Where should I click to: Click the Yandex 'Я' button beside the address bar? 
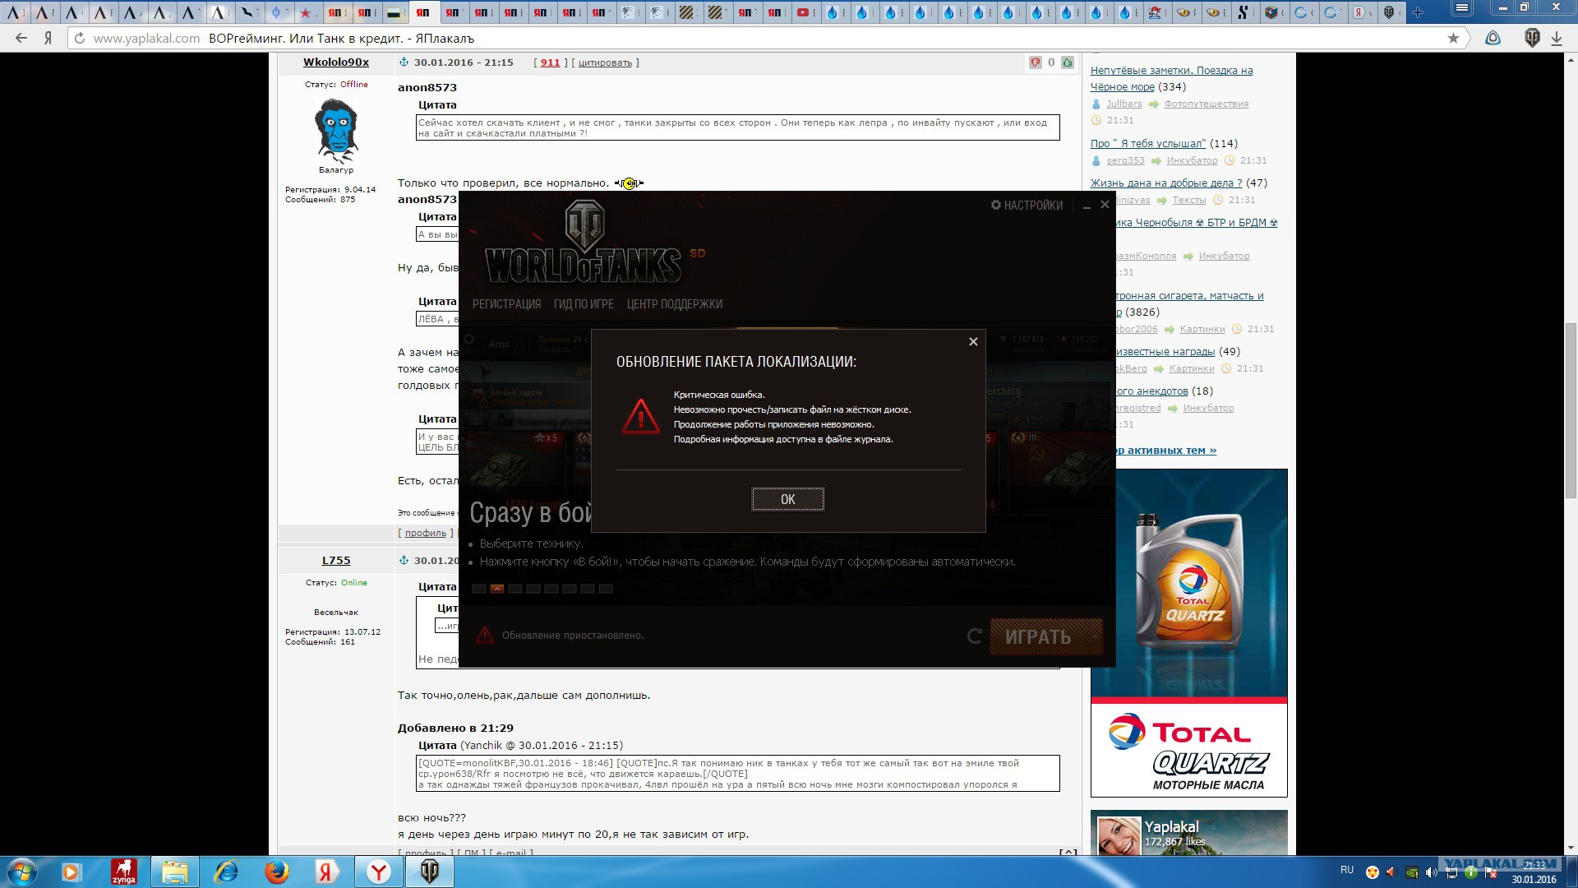(x=48, y=39)
